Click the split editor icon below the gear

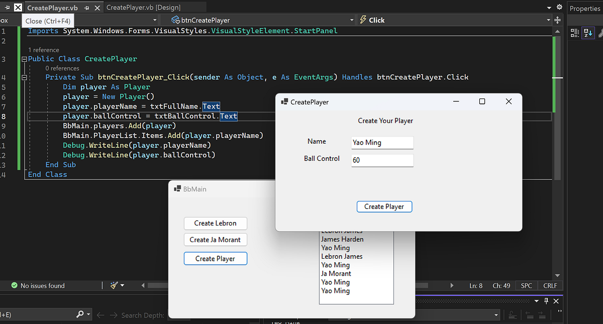coord(558,20)
